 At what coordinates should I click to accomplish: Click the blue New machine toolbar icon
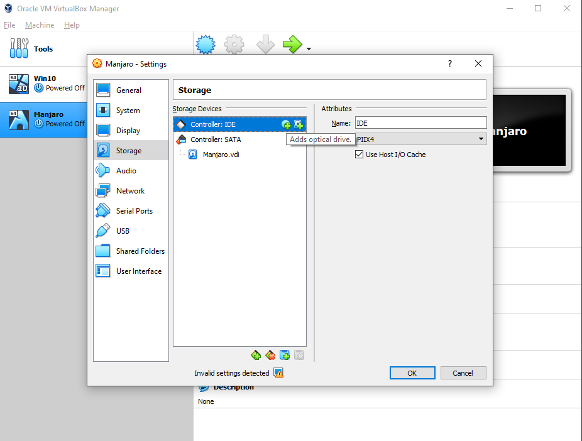click(x=206, y=45)
